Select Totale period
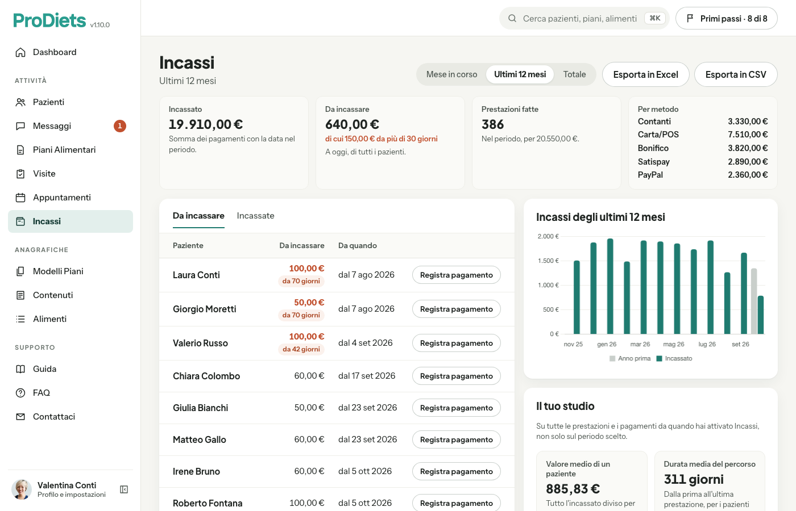The image size is (796, 511). pyautogui.click(x=574, y=74)
